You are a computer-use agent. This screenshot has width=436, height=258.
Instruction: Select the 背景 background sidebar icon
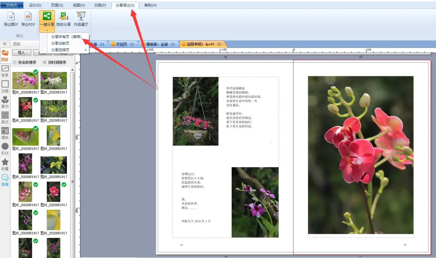pyautogui.click(x=5, y=71)
